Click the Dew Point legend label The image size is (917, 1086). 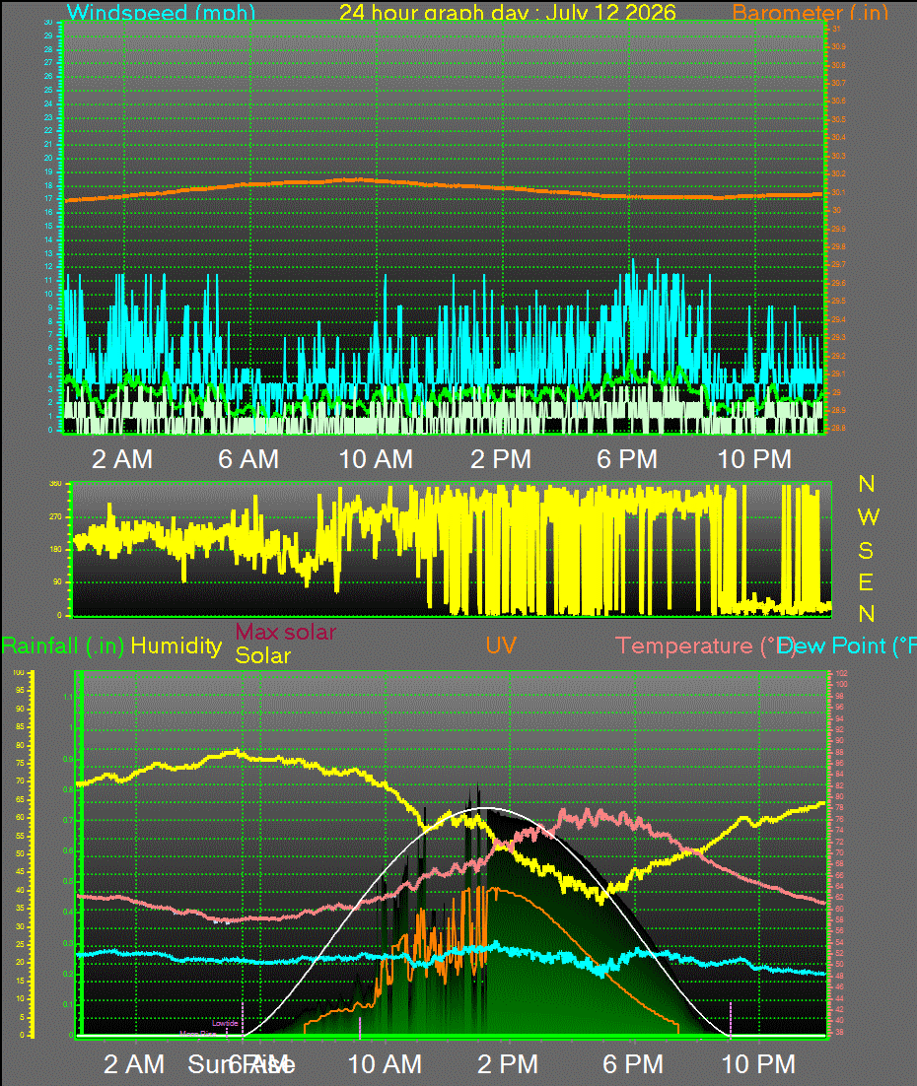pyautogui.click(x=846, y=646)
